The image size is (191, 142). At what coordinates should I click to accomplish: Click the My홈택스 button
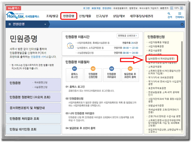pyautogui.click(x=13, y=8)
